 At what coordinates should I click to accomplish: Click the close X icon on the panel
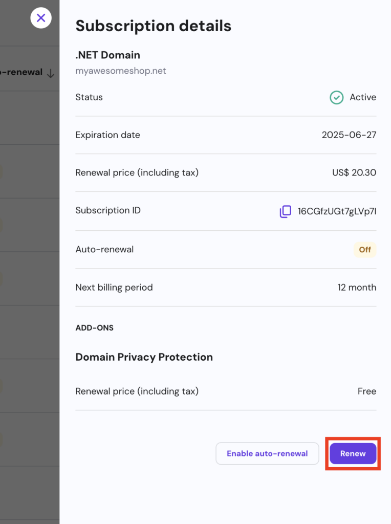coord(40,18)
